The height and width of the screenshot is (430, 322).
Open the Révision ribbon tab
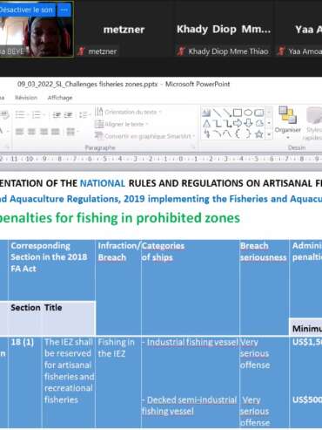point(26,98)
